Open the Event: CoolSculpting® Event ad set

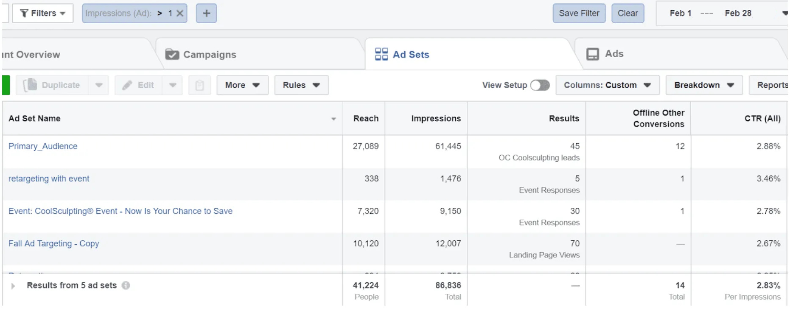120,211
